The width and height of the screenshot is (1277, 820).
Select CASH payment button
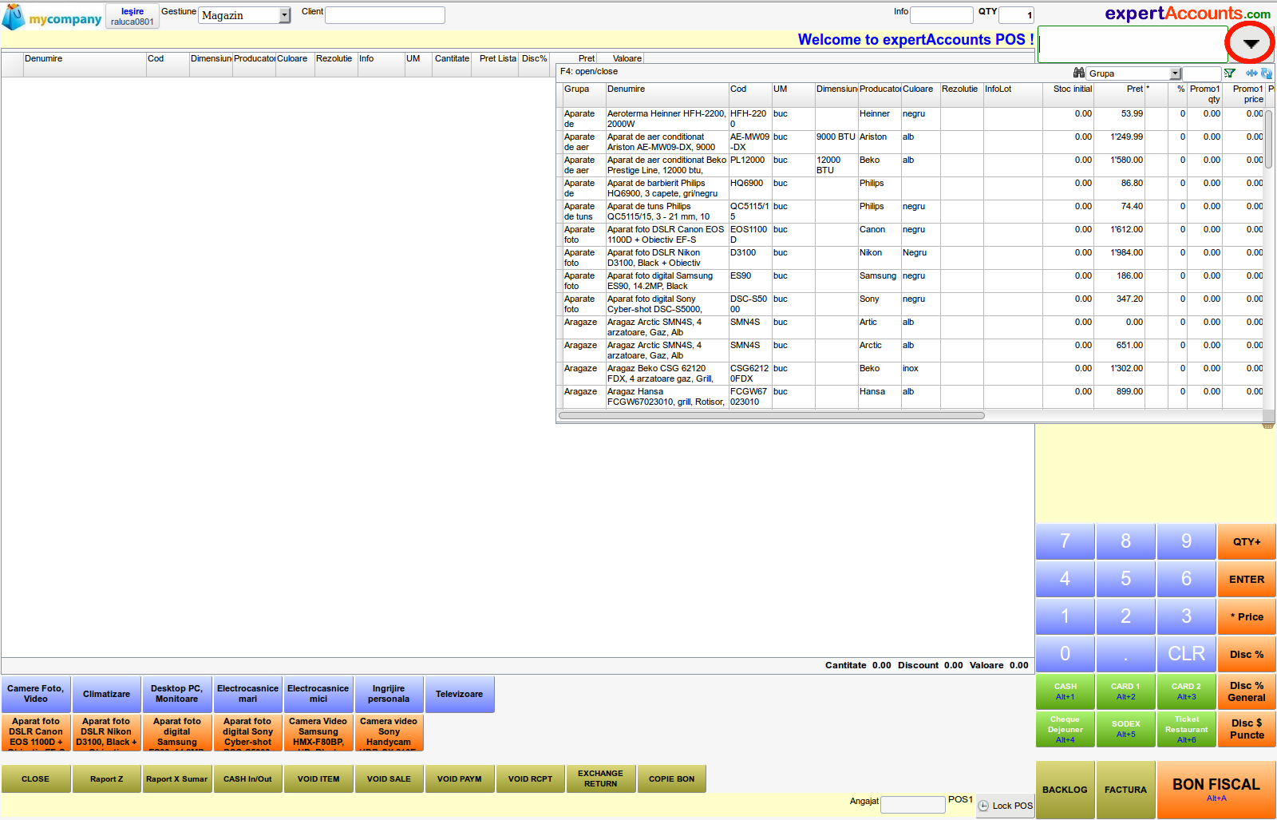point(1065,691)
